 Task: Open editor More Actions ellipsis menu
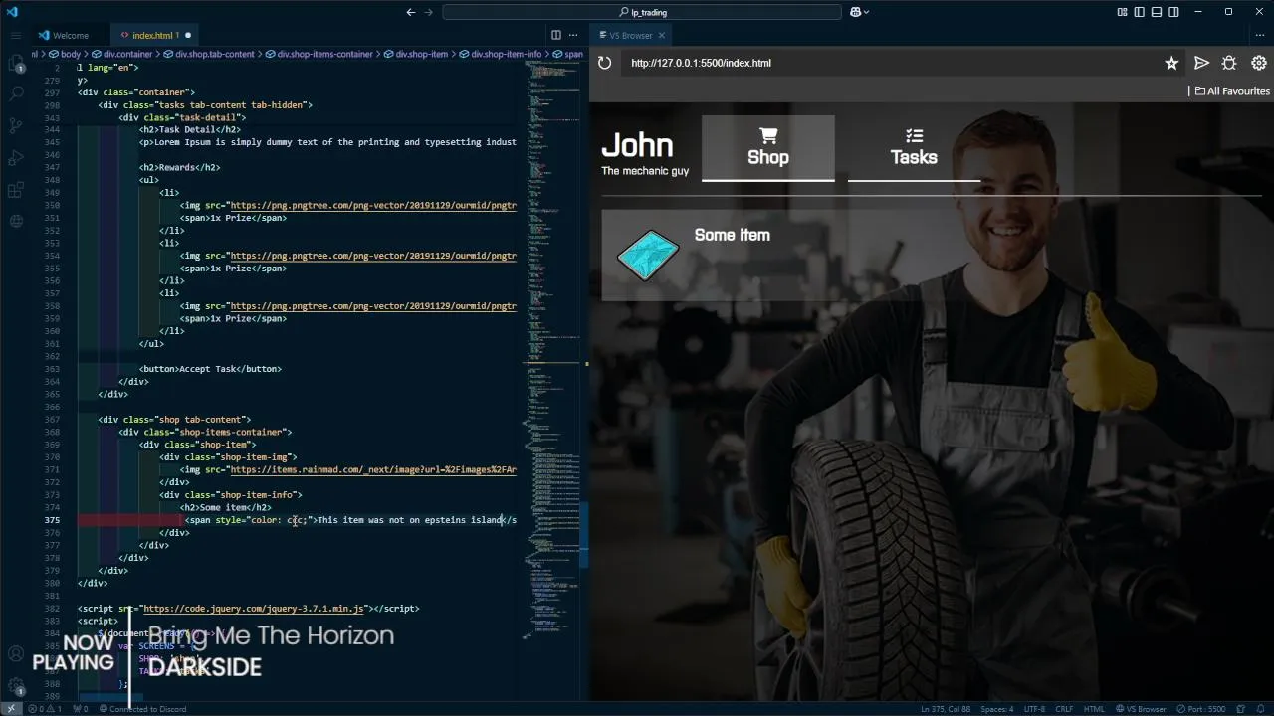pos(574,35)
